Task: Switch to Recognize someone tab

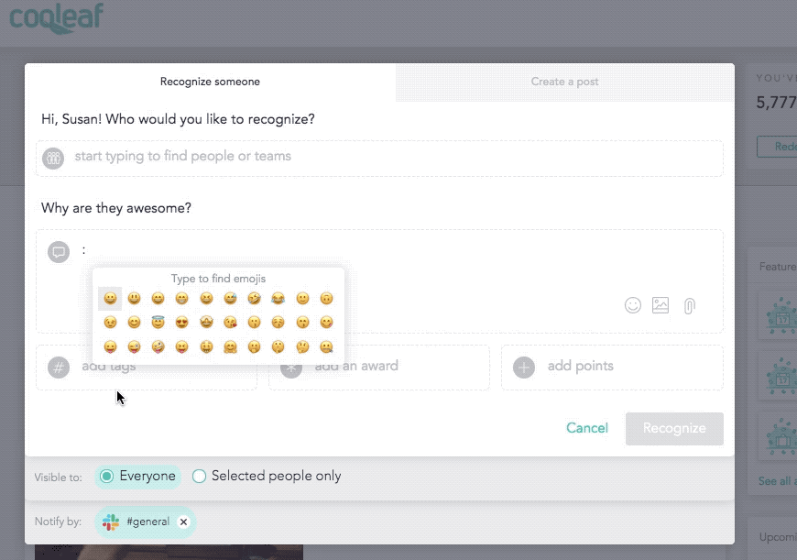Action: (210, 82)
